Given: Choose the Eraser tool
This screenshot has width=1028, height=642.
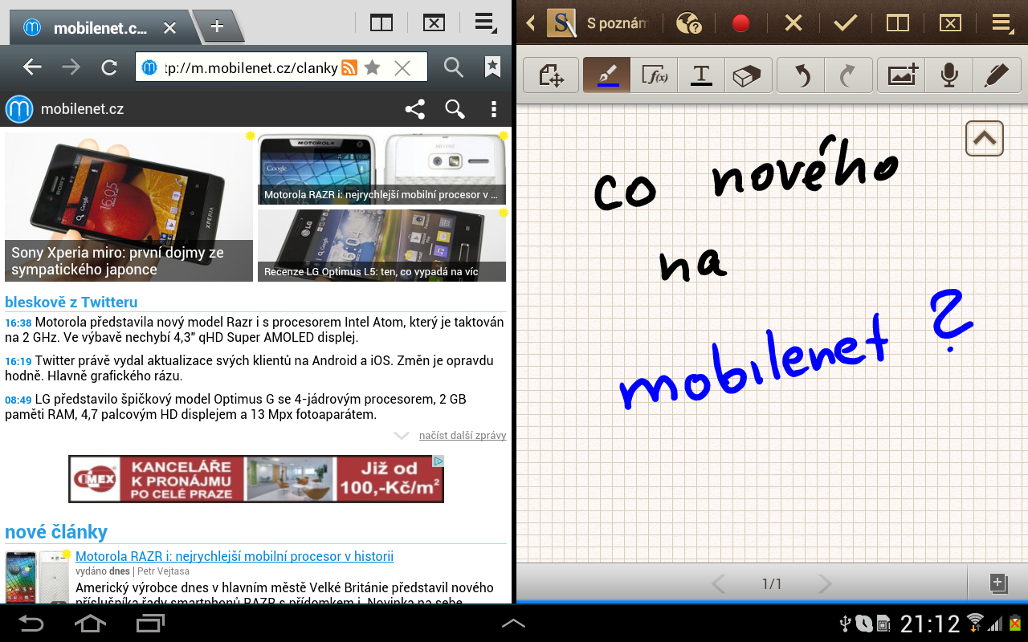Looking at the screenshot, I should coord(748,75).
